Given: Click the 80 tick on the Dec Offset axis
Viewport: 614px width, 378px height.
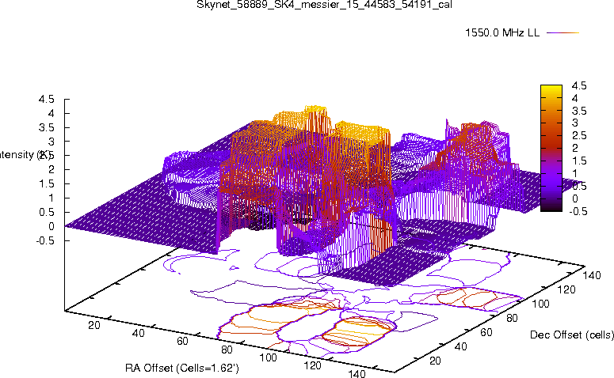Looking at the screenshot, I should [512, 318].
